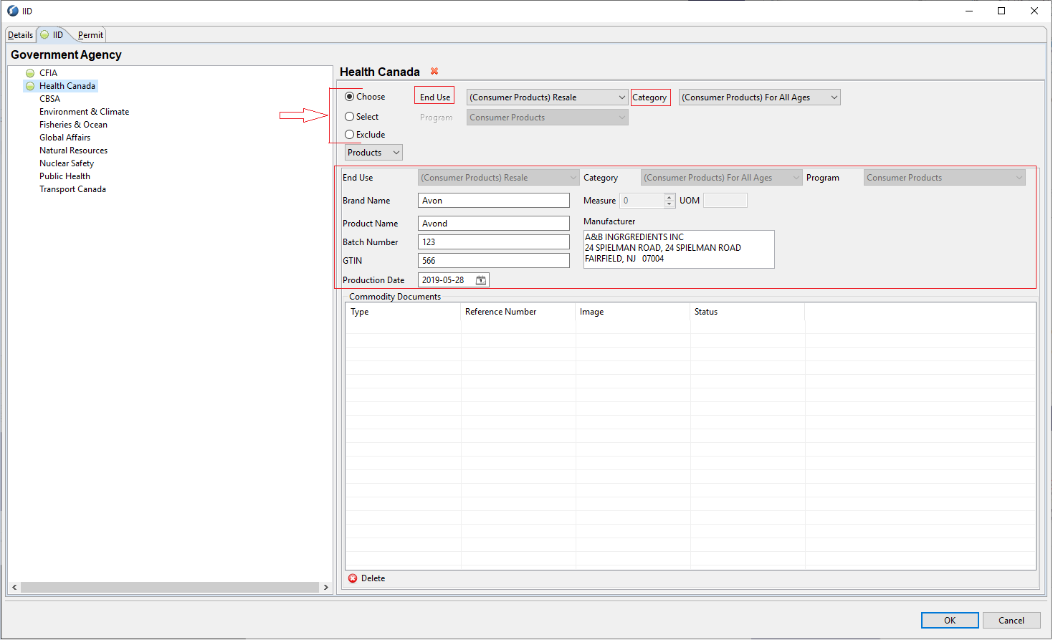Select CBSA in agency list
This screenshot has height=640, width=1053.
pyautogui.click(x=49, y=99)
